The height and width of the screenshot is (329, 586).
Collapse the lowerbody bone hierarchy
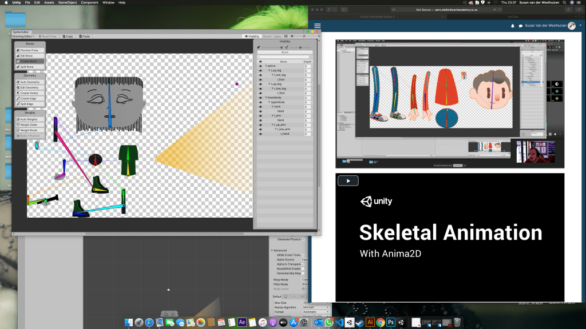coord(266,97)
